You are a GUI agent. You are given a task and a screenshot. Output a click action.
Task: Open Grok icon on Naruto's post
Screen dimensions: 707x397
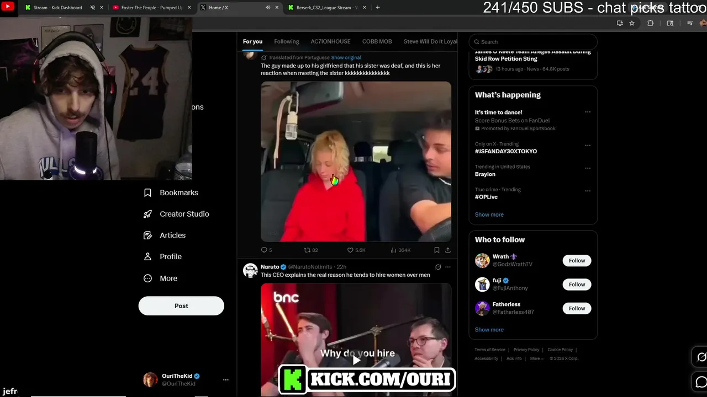pos(438,267)
